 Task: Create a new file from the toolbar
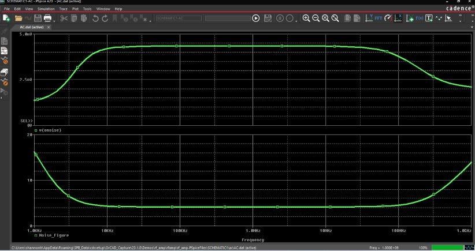click(6, 18)
